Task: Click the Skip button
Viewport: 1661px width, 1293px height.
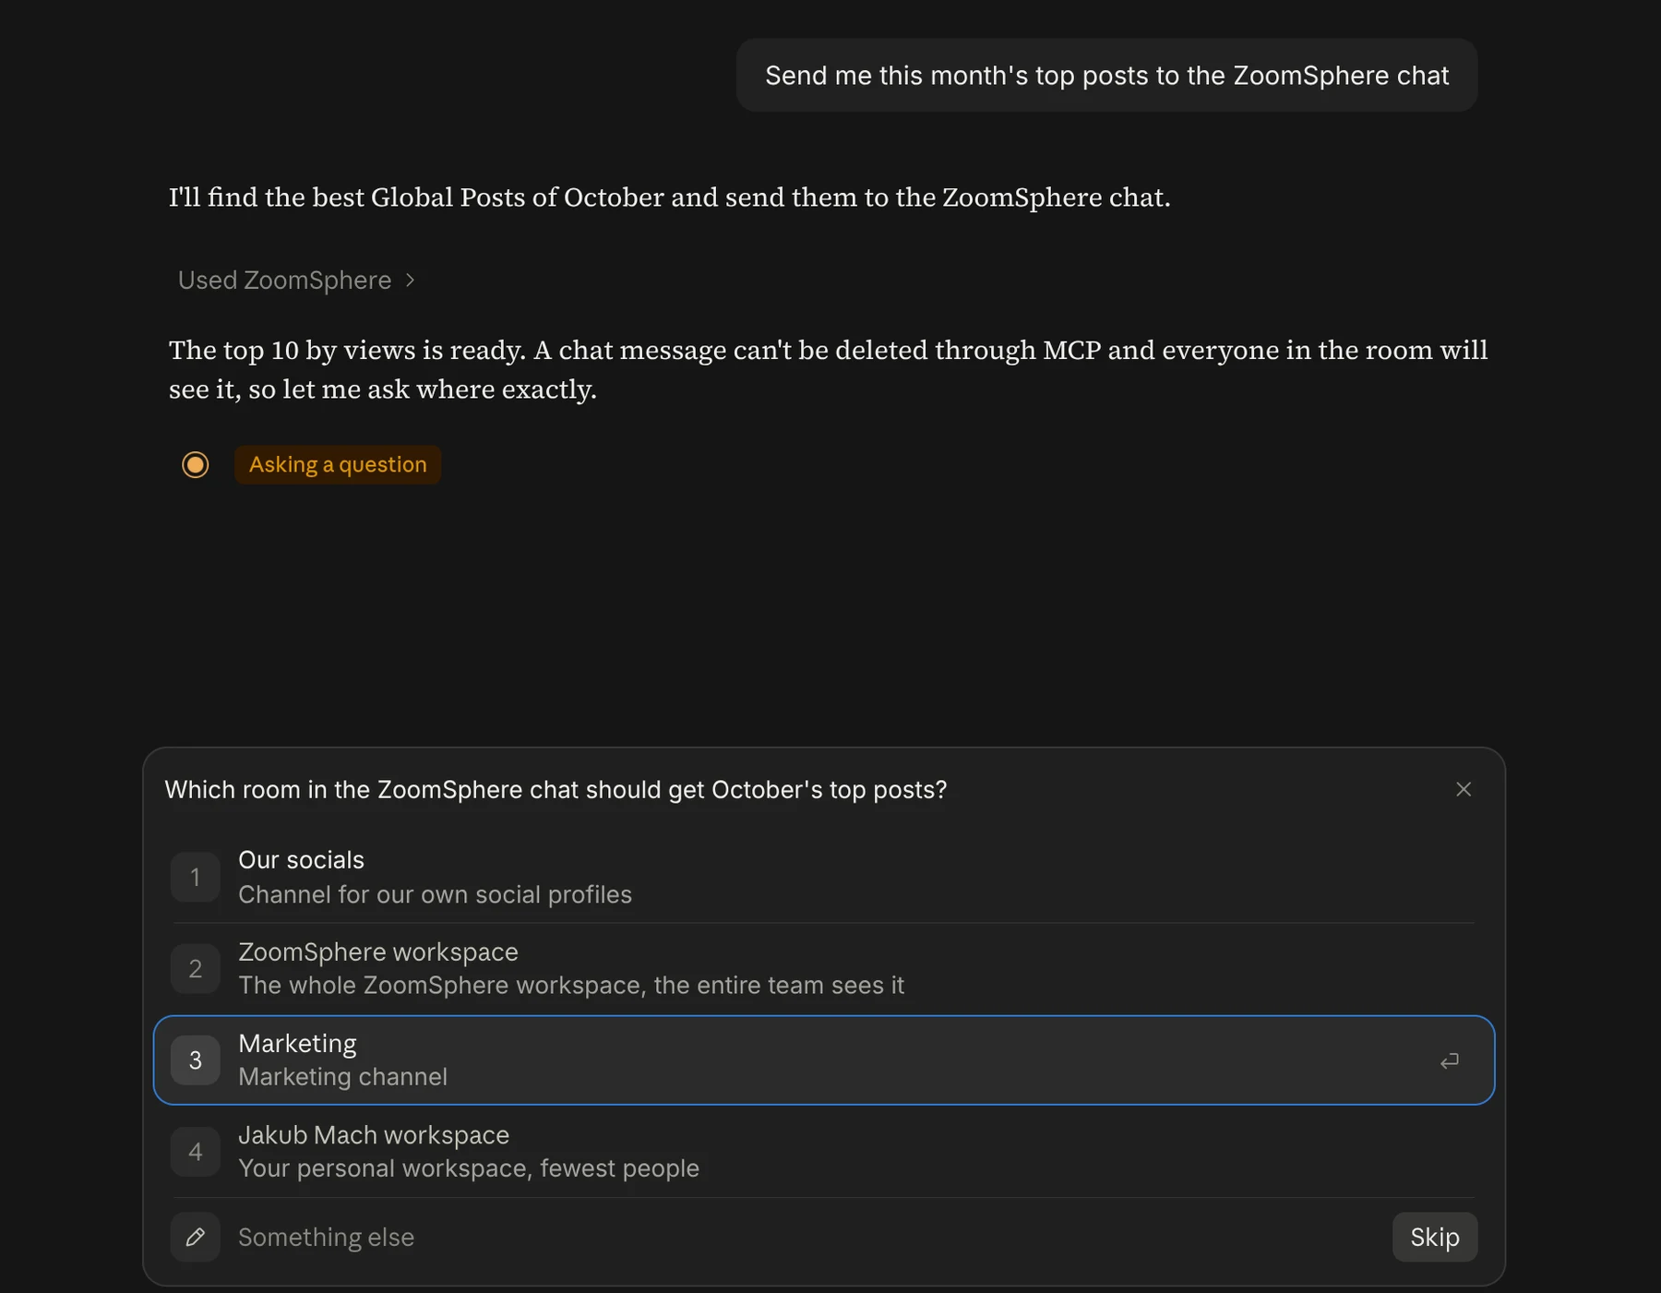Action: point(1434,1237)
